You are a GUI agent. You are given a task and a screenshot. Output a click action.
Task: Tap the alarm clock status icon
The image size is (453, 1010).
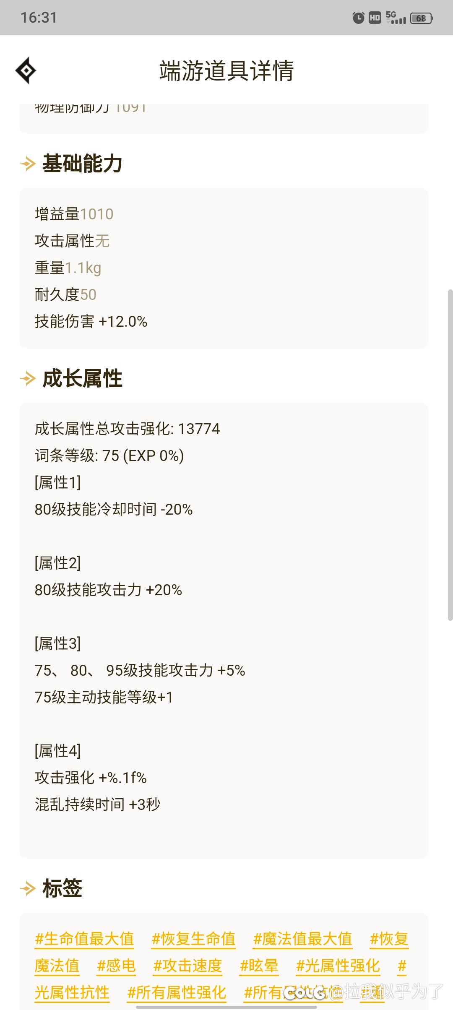pyautogui.click(x=358, y=18)
